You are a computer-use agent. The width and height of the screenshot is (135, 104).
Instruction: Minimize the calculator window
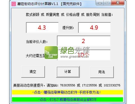(100, 3)
